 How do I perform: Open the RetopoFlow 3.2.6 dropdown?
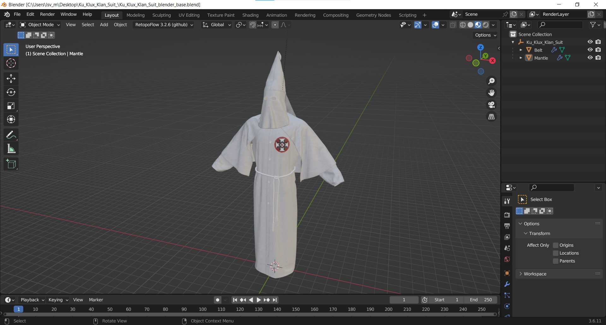(163, 25)
